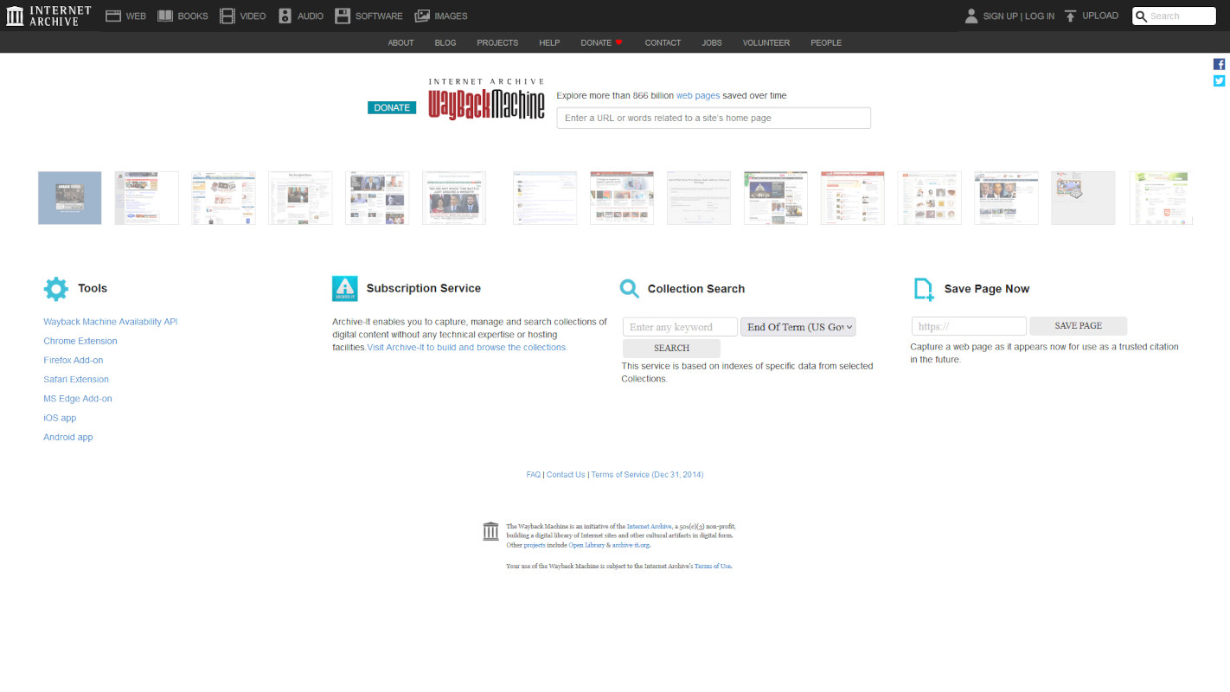
Task: Click the 'web pages' link
Action: tap(698, 95)
